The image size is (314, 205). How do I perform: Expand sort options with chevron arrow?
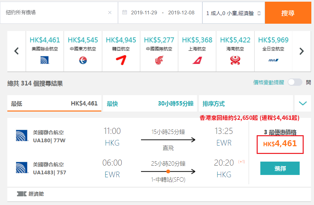[303, 104]
